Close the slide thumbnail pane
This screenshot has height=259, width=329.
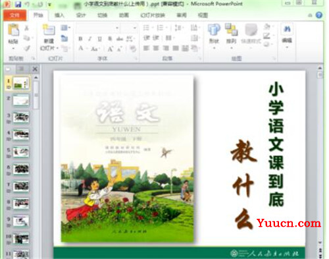(x=35, y=69)
